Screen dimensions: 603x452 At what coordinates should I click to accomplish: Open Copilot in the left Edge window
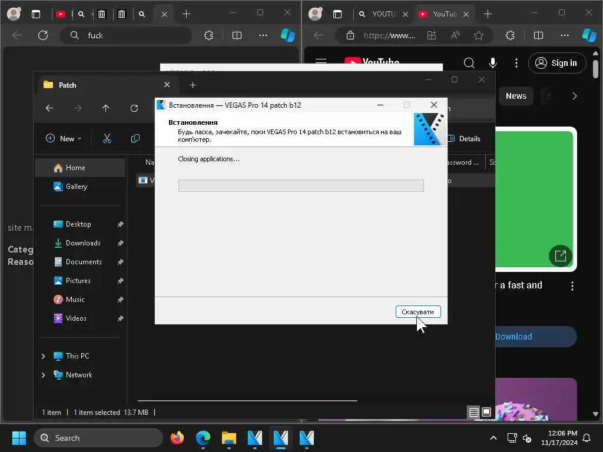[x=287, y=35]
